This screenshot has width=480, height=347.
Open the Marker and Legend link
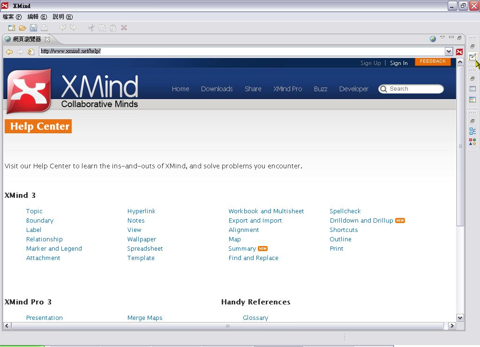[x=54, y=249]
